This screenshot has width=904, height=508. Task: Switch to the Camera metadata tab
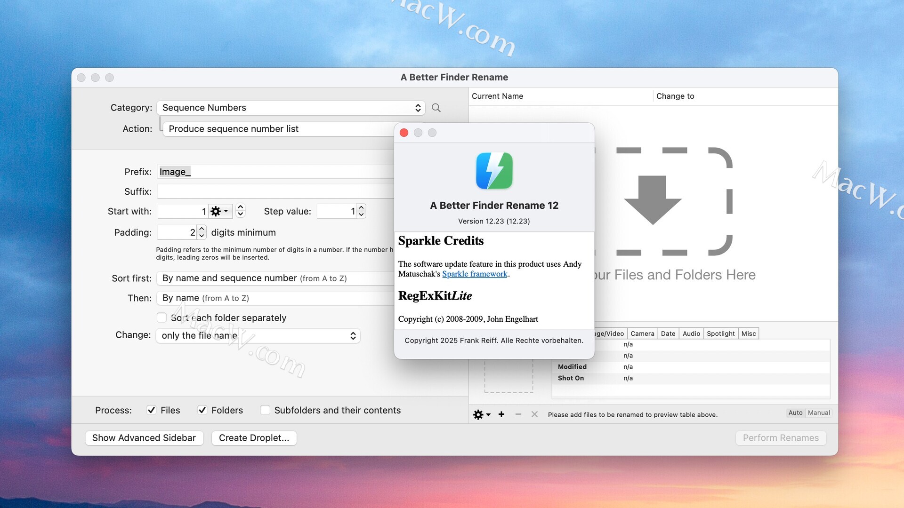click(642, 333)
